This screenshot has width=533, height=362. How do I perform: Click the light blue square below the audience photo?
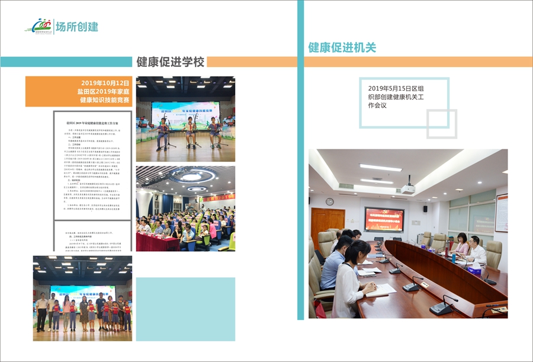(185, 309)
